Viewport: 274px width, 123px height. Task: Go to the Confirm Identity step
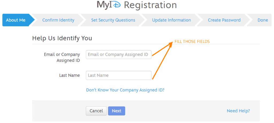[58, 20]
